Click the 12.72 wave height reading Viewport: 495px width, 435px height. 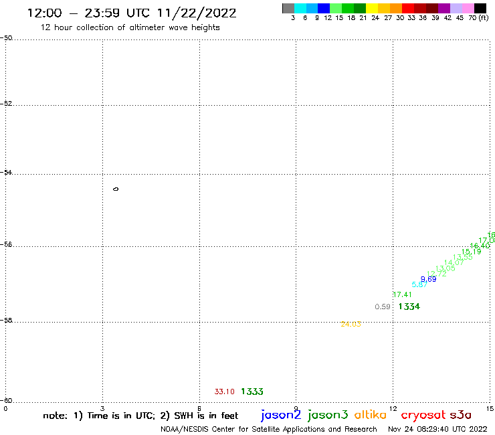coord(437,274)
